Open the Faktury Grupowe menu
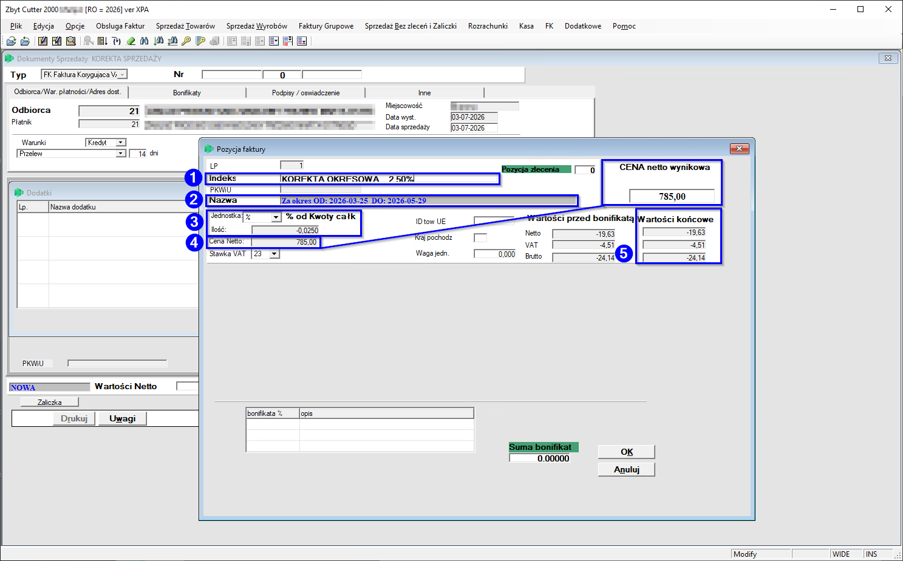Image resolution: width=903 pixels, height=561 pixels. pos(326,26)
